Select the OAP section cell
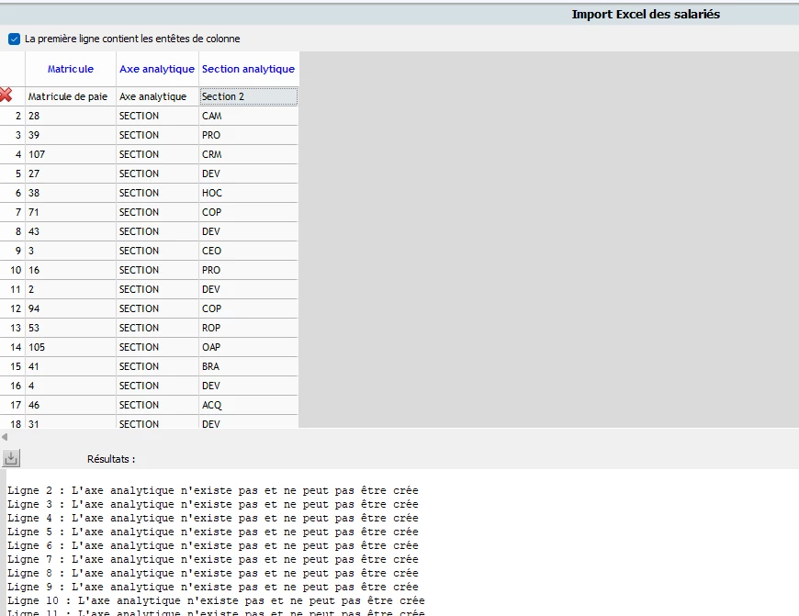Image resolution: width=799 pixels, height=616 pixels. (x=248, y=347)
